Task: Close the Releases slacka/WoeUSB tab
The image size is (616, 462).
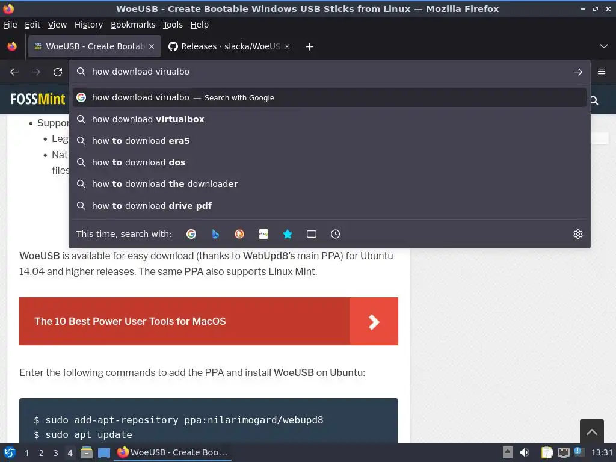Action: click(x=287, y=46)
